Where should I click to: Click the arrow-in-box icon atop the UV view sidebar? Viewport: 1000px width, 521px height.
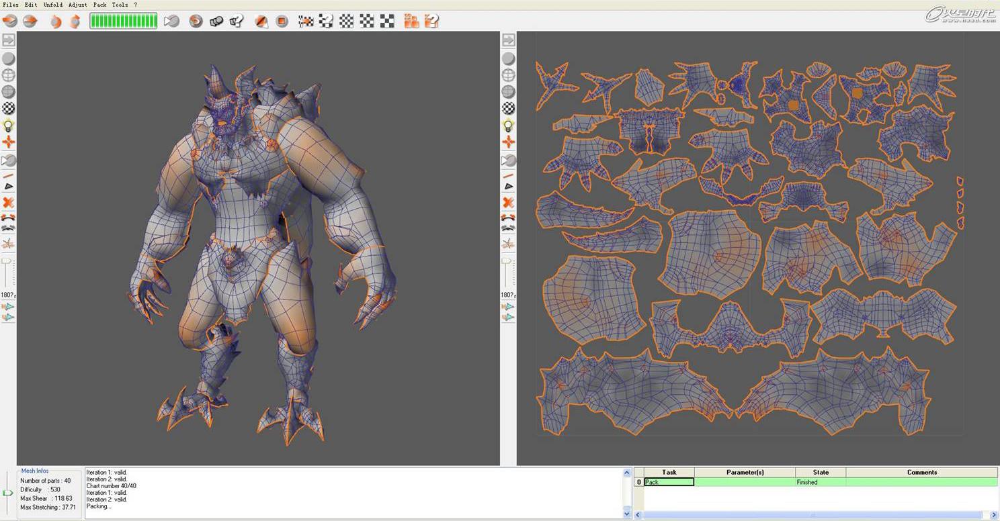click(509, 40)
